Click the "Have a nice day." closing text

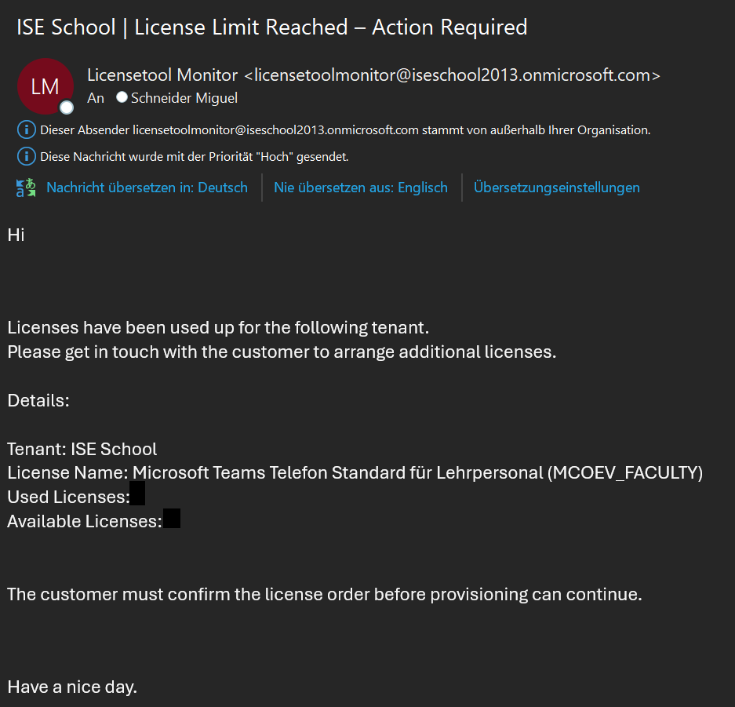[72, 687]
